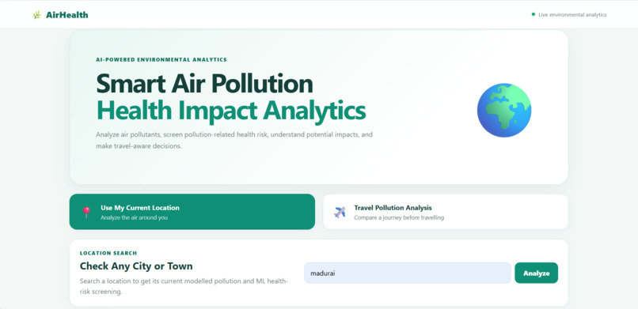Viewport: 638px width, 309px height.
Task: Select the 'Analyze the air around you' subtitle
Action: pos(135,217)
